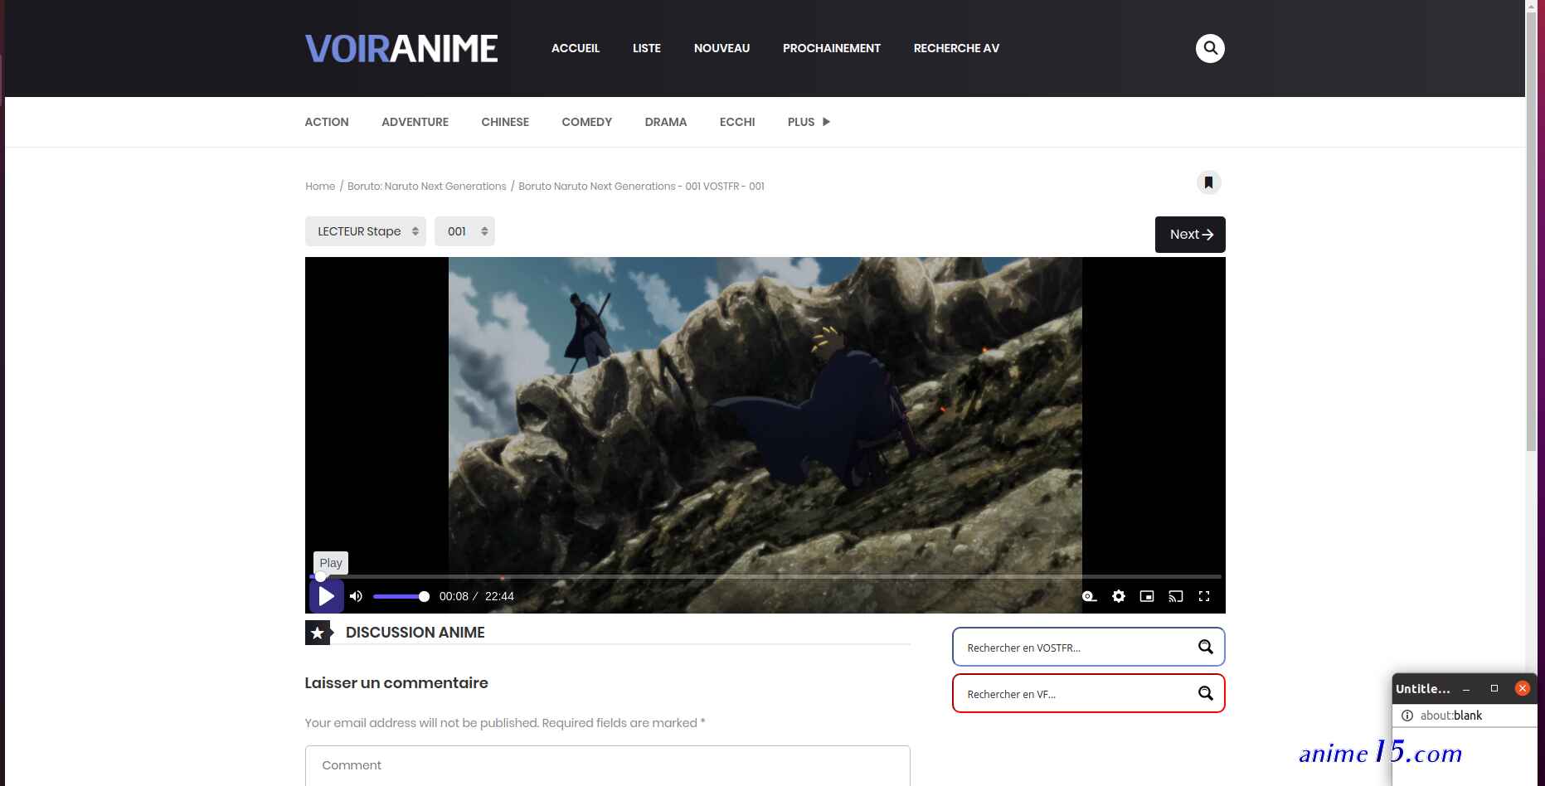1545x786 pixels.
Task: Click the about:blank address in the popup window
Action: [1450, 716]
